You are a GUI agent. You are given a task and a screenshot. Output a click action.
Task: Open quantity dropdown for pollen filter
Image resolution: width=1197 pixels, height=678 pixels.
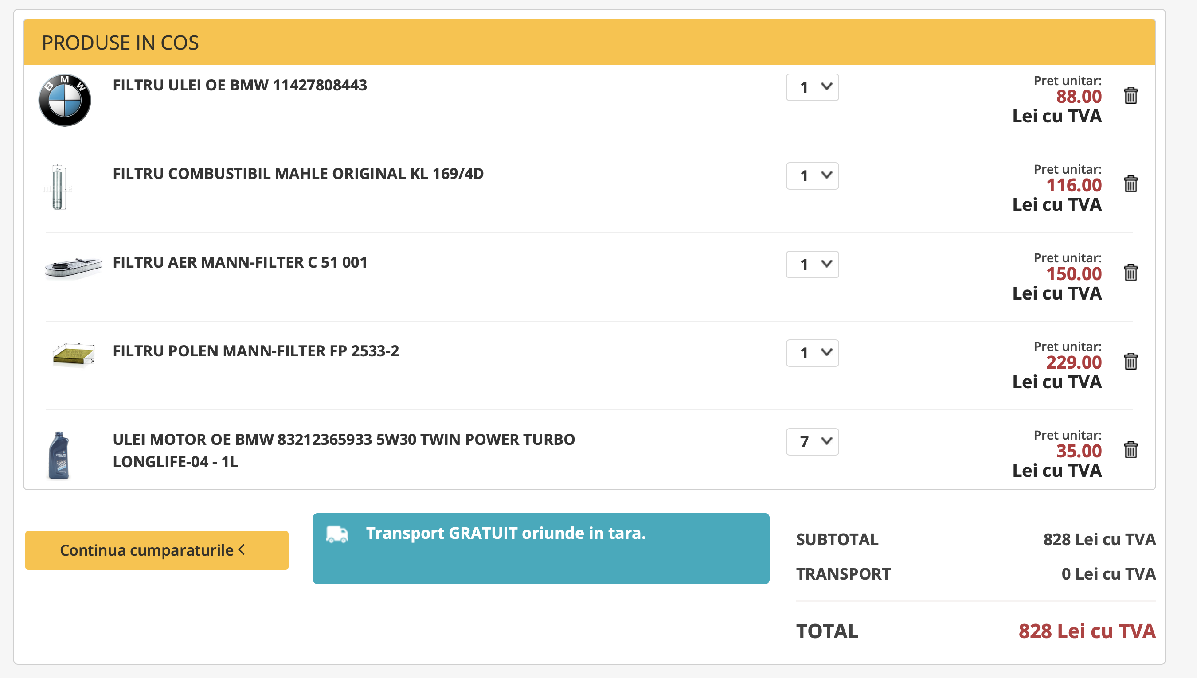tap(812, 353)
